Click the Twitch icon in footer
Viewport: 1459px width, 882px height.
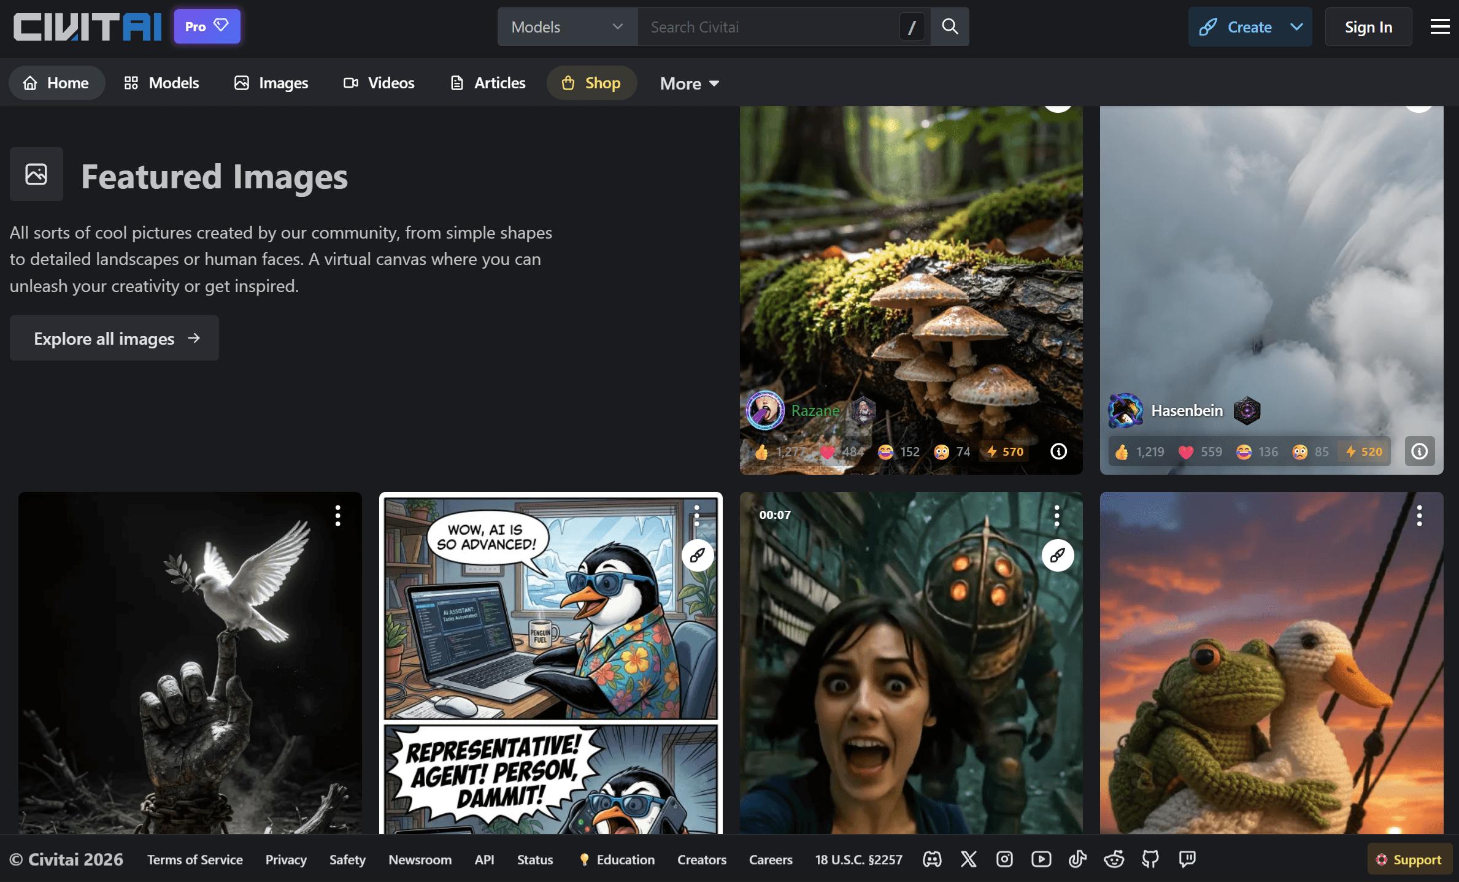coord(1187,859)
